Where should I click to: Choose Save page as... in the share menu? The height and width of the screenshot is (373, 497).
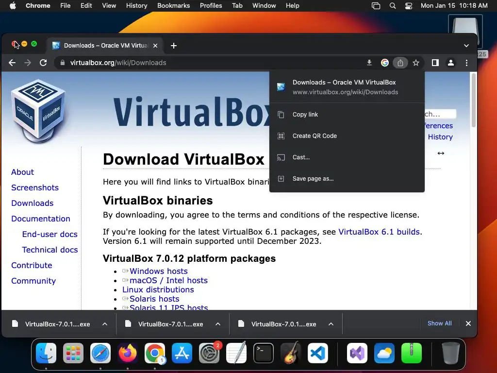point(347,179)
